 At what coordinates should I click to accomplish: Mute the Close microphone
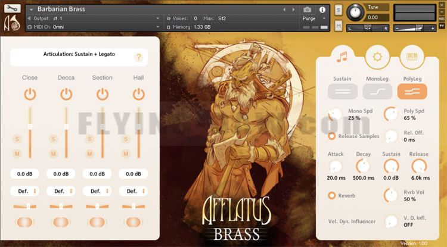click(17, 154)
